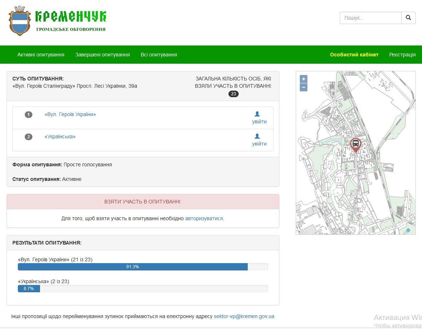Click the blue layers icon on the map
422x329 pixels.
pos(408,230)
